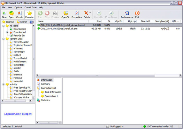Screen dimensions: 183x129
Task: Collapse the Torrent Sites tree node
Action: [x=3, y=39]
